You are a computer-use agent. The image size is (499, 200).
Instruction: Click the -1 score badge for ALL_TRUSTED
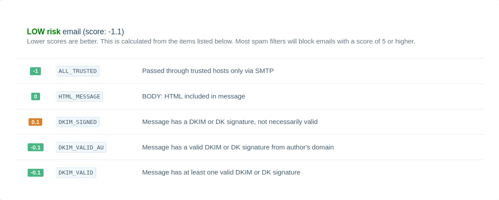tap(35, 71)
